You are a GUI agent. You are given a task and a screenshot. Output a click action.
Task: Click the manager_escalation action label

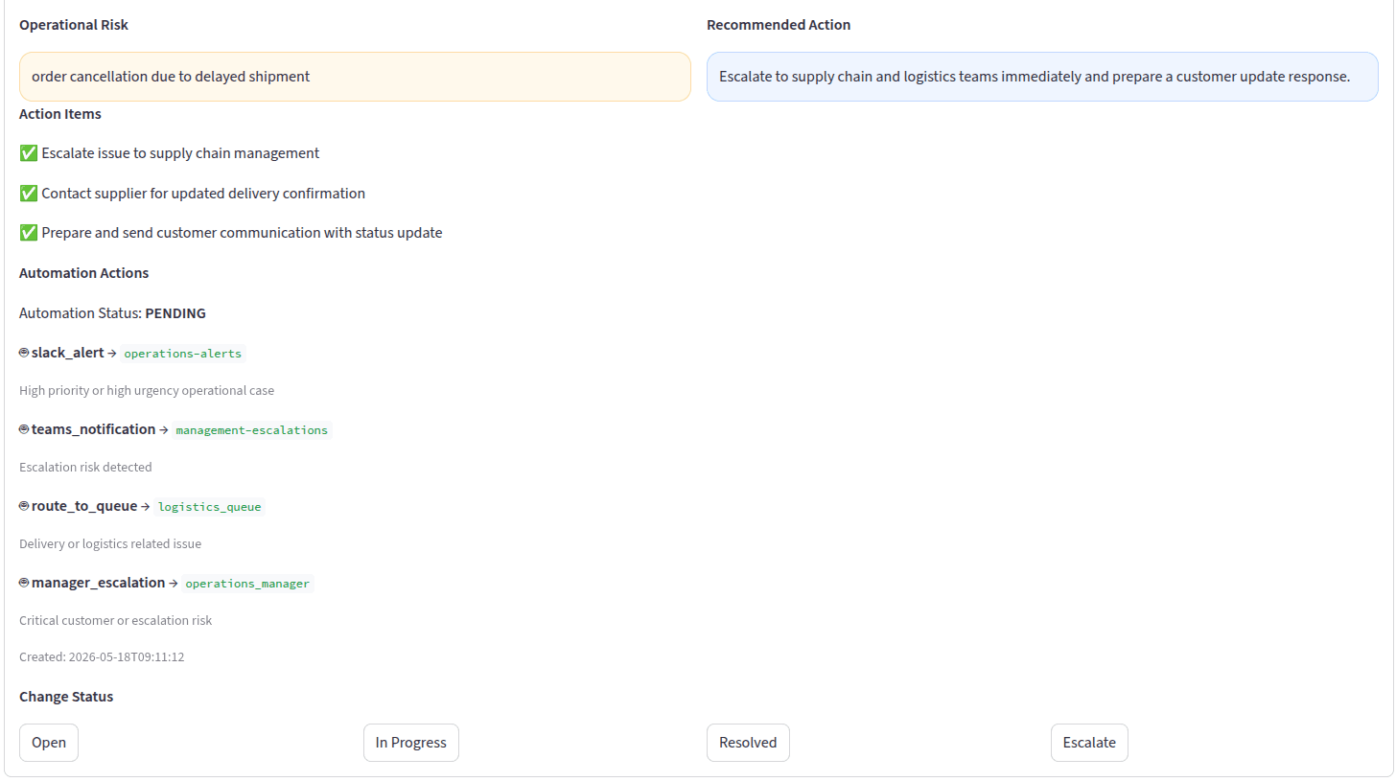[98, 583]
